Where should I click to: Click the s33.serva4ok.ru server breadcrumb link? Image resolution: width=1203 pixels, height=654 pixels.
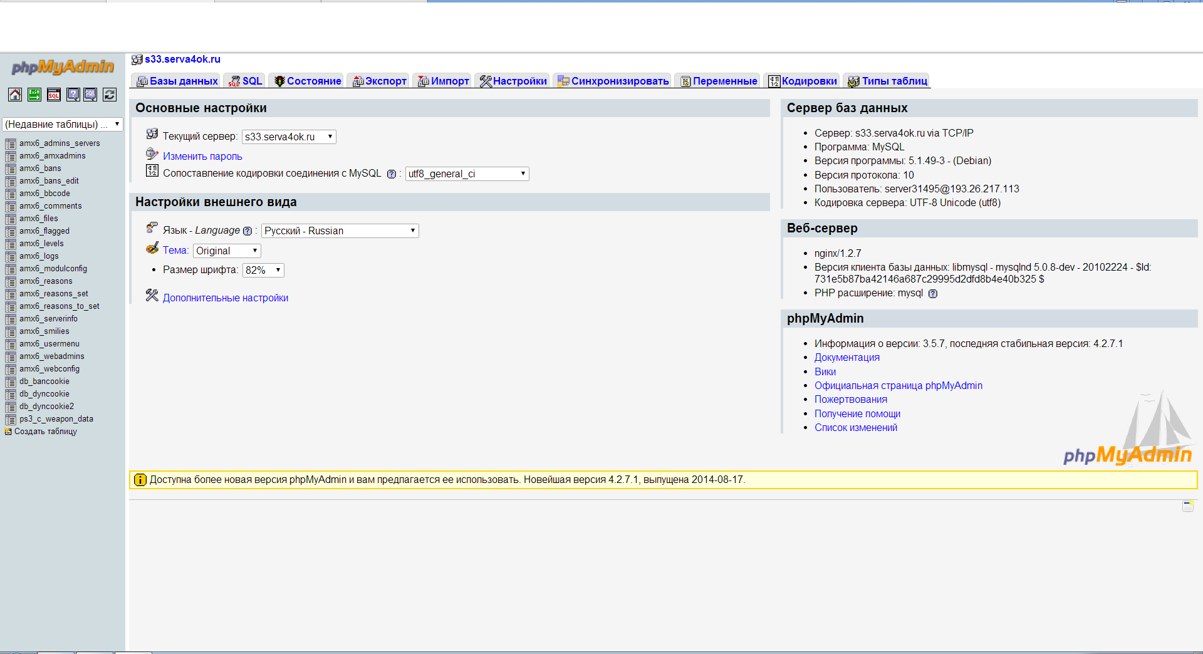tap(182, 59)
